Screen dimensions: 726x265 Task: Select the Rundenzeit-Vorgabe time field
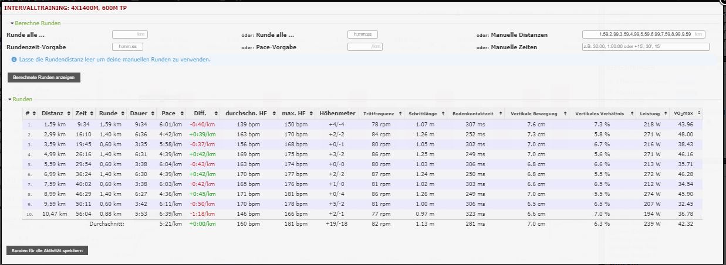[128, 47]
